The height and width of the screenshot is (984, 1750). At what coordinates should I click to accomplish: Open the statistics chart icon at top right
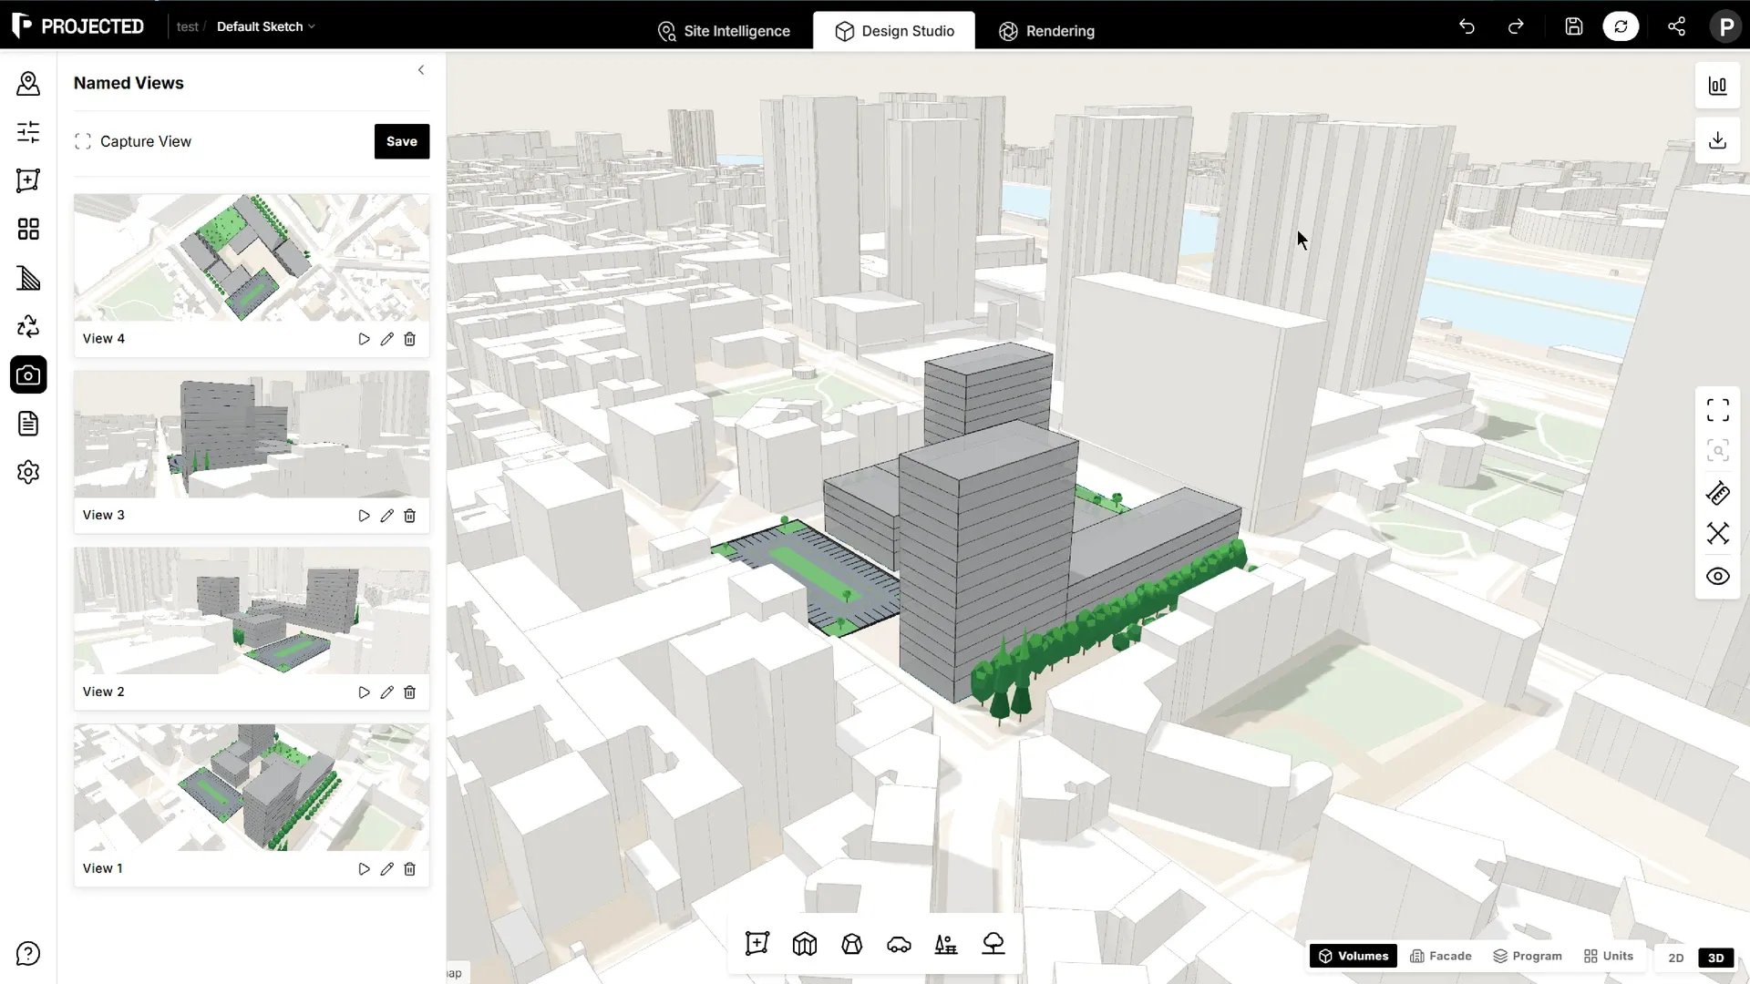click(x=1717, y=86)
